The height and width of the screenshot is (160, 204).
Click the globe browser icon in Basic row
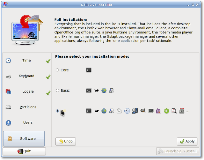104,91
